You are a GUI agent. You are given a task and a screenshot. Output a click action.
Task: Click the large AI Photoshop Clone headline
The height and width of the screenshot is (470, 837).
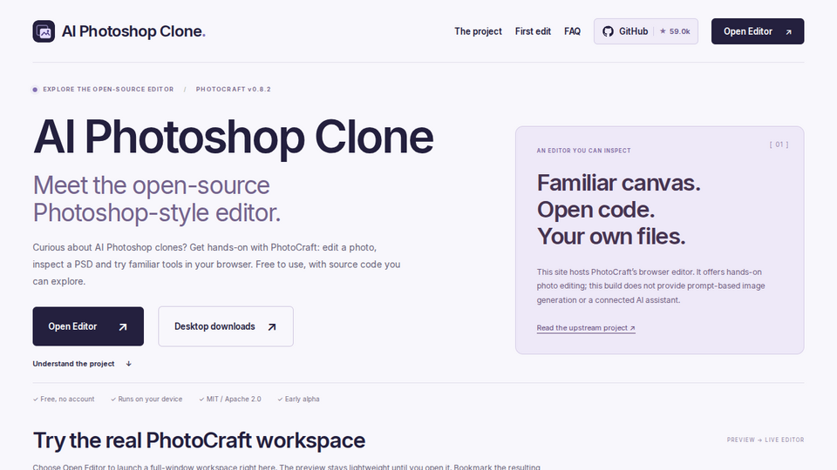point(233,137)
